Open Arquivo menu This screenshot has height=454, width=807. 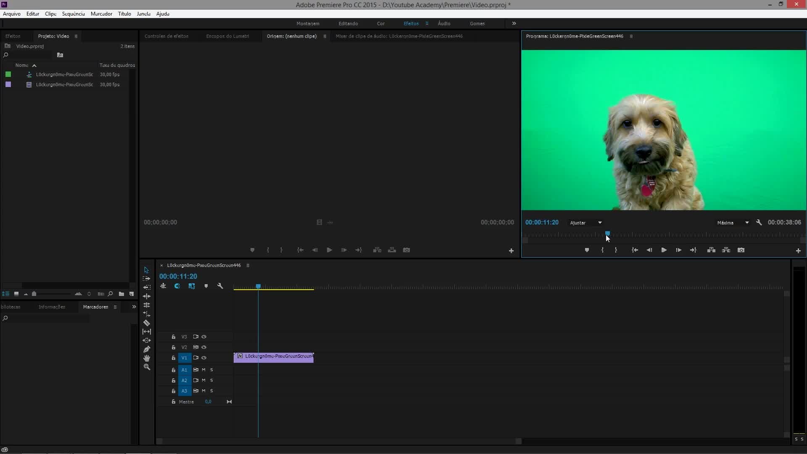(12, 14)
